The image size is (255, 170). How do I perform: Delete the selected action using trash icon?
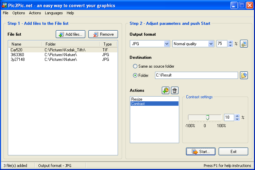tap(175, 90)
